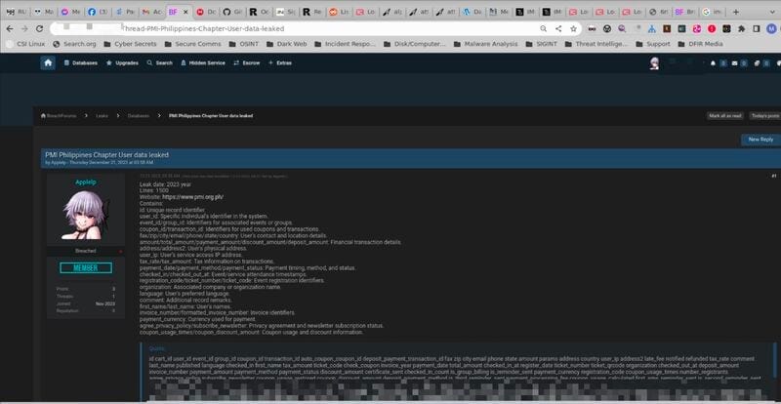Expand the Disk/Computer... bookmark folder
Image resolution: width=781 pixels, height=404 pixels.
[x=414, y=44]
